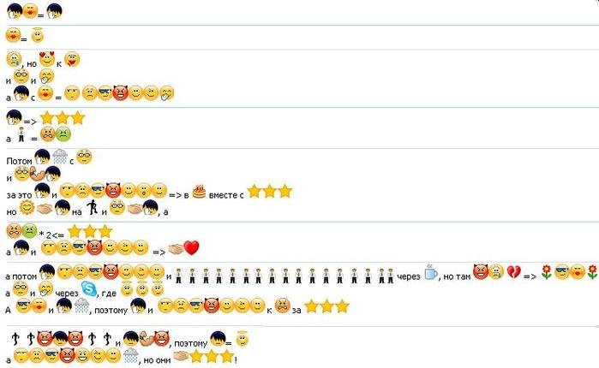Click the angel emoticon in the second row
Viewport: 599px width, 368px height.
pos(37,35)
